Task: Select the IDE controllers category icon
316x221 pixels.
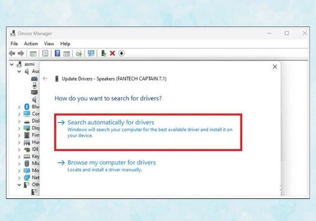Action: coord(27,149)
